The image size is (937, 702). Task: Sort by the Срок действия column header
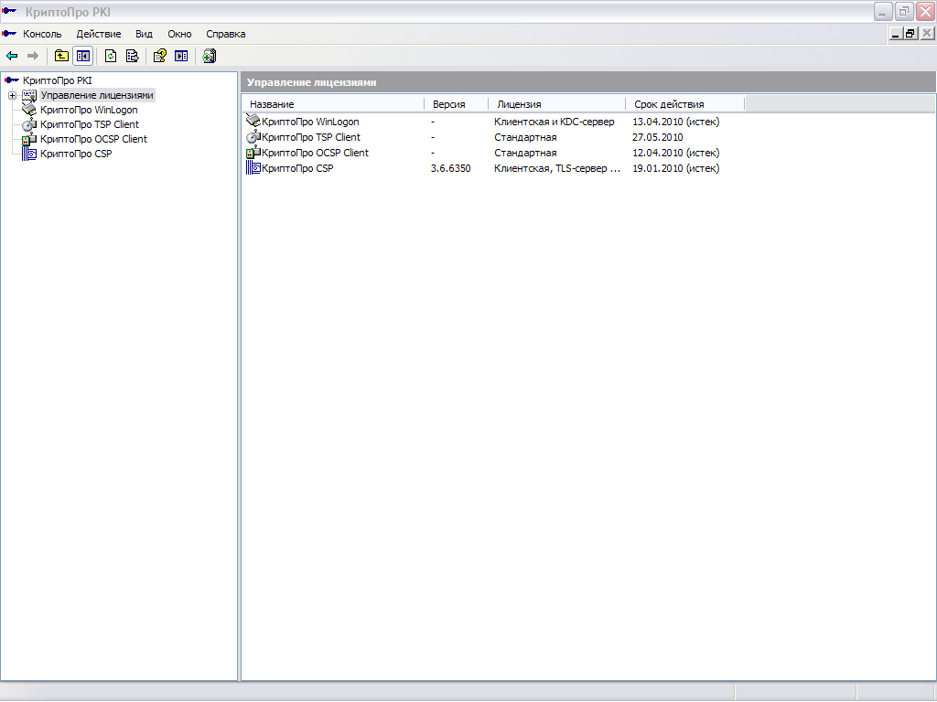click(x=684, y=104)
